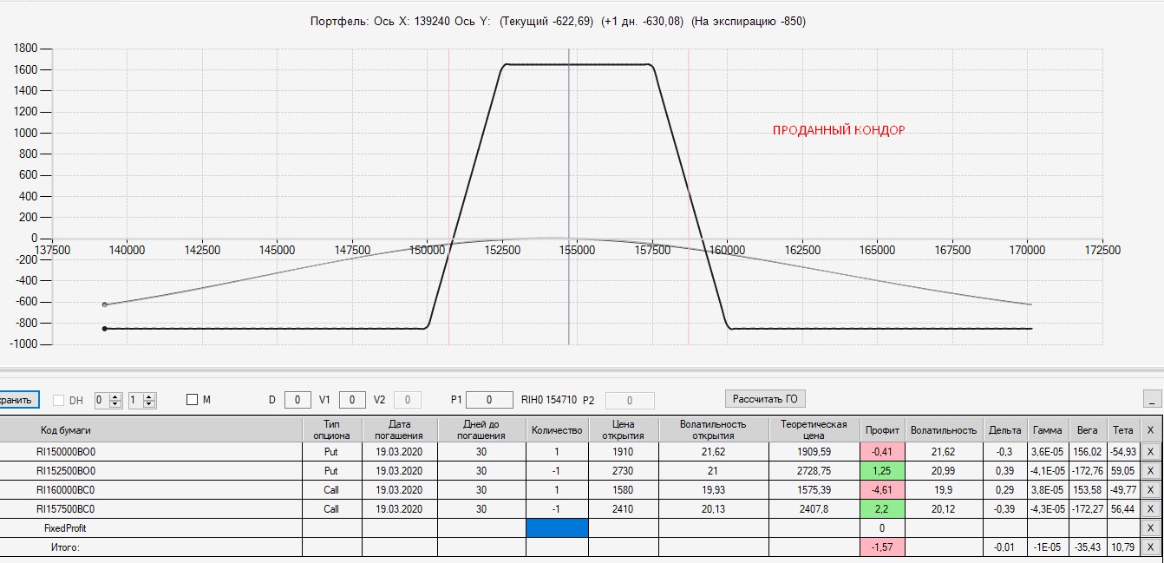Image resolution: width=1164 pixels, height=563 pixels.
Task: Select the RI152500BO0 security code cell
Action: [151, 471]
